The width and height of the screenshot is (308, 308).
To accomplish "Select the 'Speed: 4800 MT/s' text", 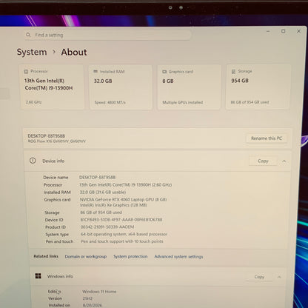I will 110,102.
